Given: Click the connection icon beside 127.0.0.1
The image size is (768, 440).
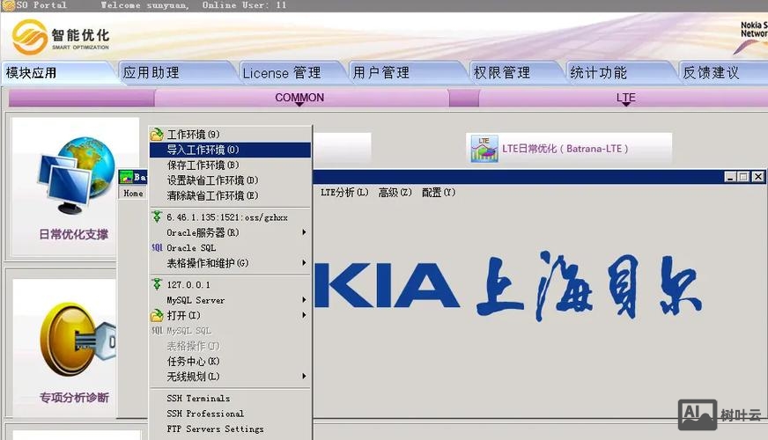Looking at the screenshot, I should click(157, 284).
